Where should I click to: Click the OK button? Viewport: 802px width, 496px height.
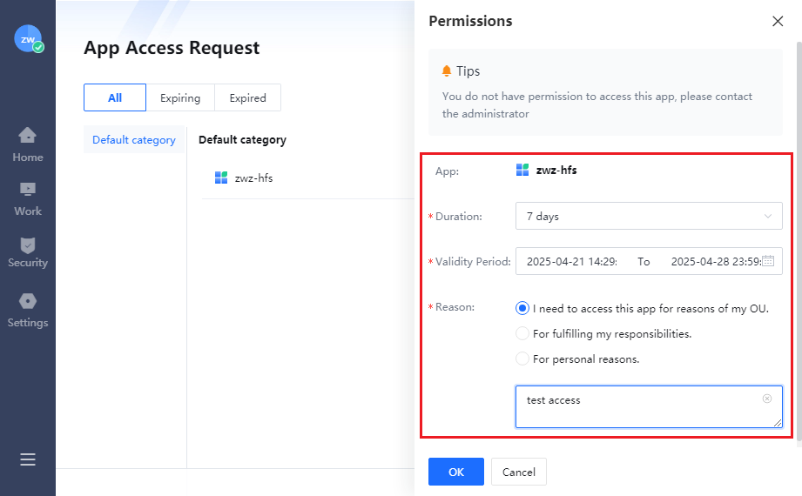(x=455, y=472)
